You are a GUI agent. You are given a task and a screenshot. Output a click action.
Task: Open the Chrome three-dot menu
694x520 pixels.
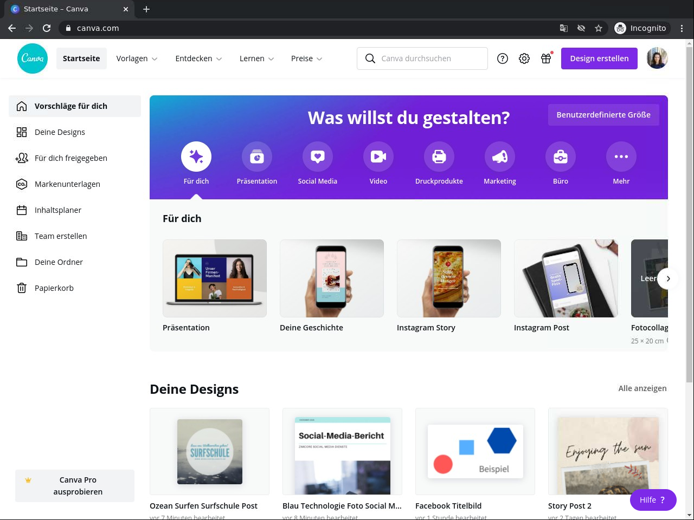[682, 28]
